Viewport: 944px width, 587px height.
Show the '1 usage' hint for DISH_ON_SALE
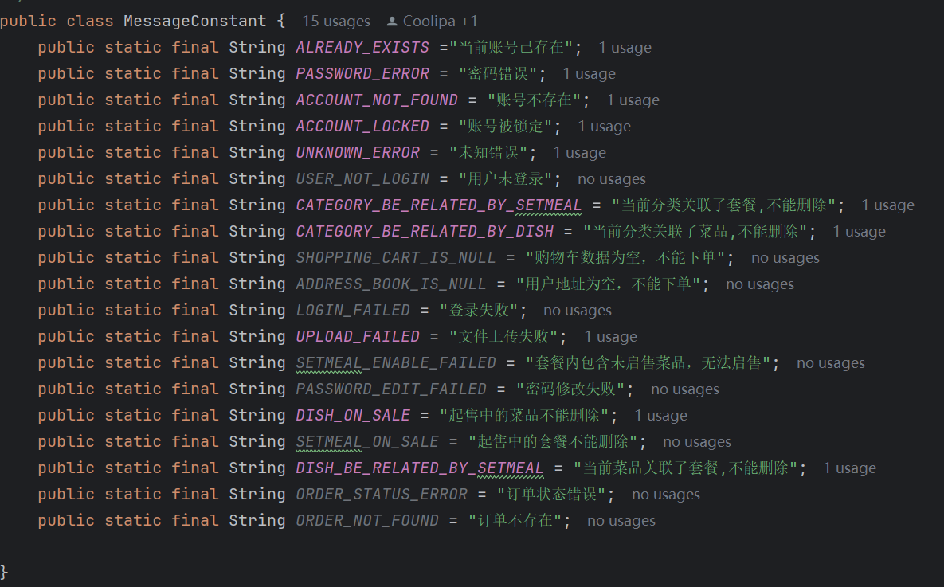click(661, 416)
